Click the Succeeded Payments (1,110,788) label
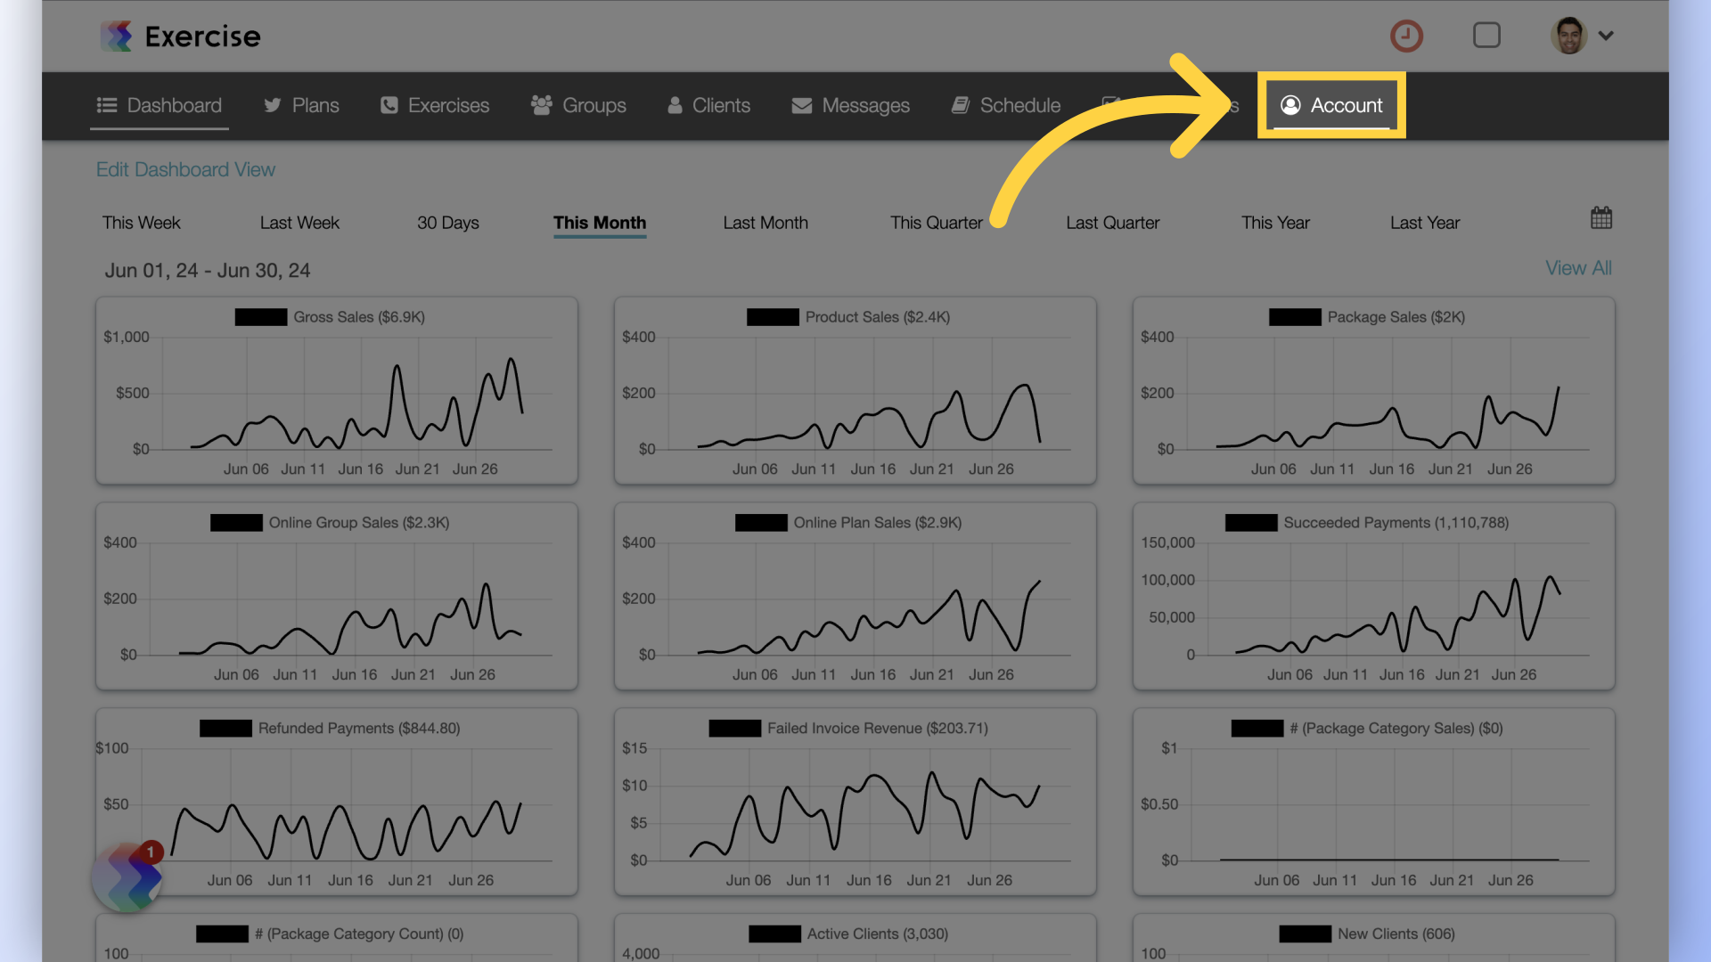The image size is (1711, 962). tap(1396, 523)
